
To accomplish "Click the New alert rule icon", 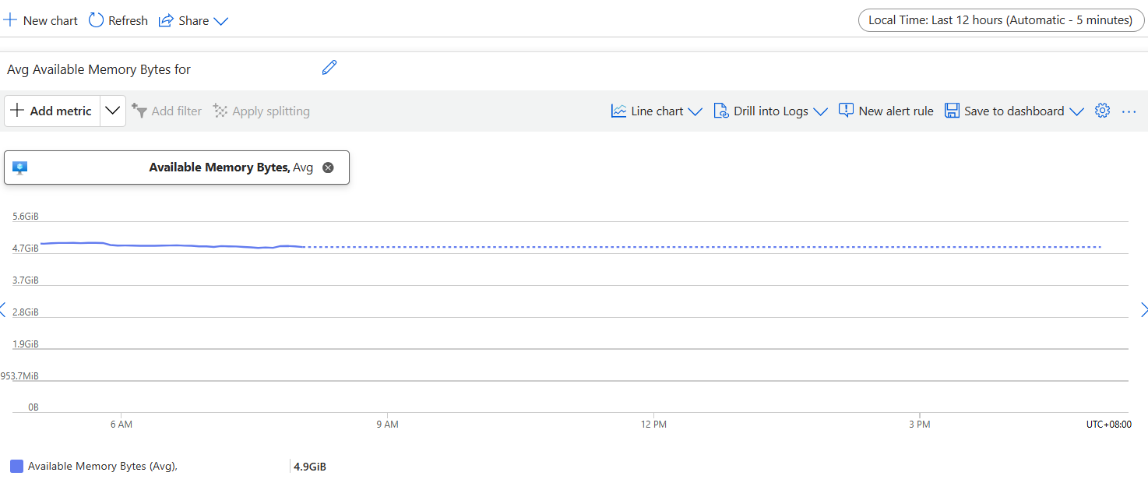I will click(x=846, y=111).
